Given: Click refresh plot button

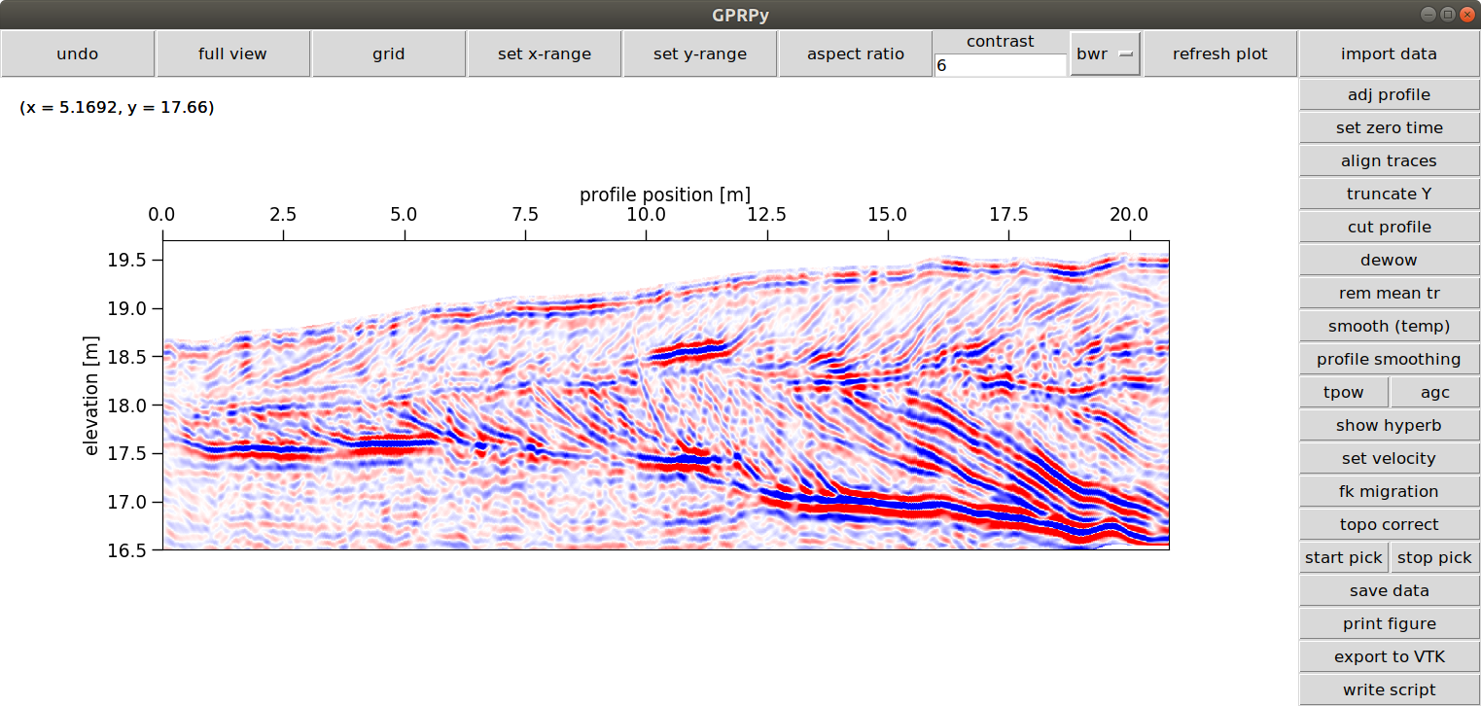Looking at the screenshot, I should (1220, 53).
